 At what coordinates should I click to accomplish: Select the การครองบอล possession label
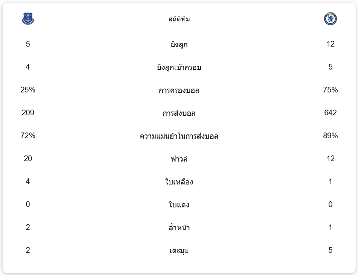point(179,90)
